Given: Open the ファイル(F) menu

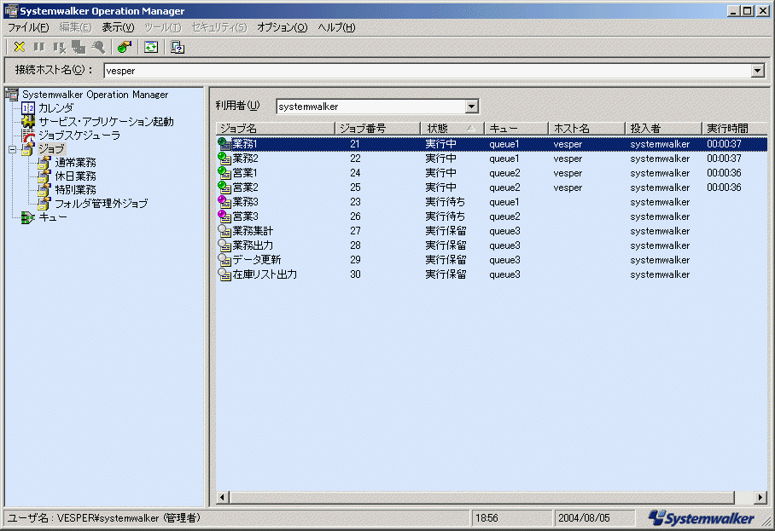Looking at the screenshot, I should tap(28, 27).
